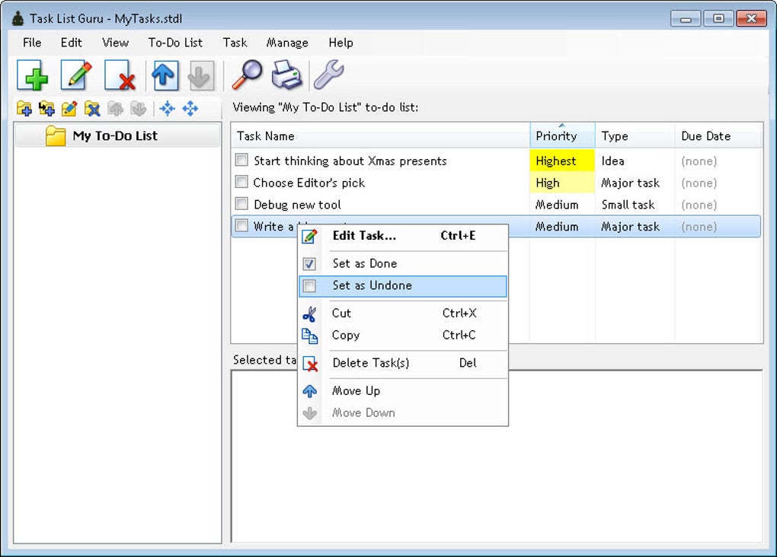This screenshot has height=557, width=777.
Task: Open the Manage menu
Action: (x=287, y=43)
